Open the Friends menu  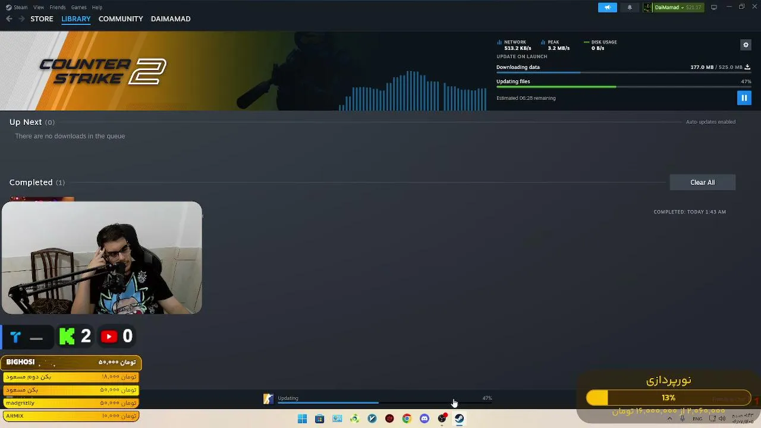point(58,7)
